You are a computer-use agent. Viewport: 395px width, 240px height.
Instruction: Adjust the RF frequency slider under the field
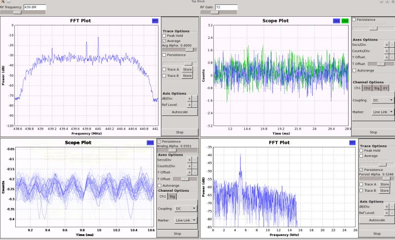click(23, 12)
